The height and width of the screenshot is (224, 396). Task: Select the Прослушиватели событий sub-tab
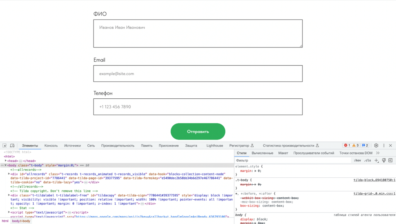(x=314, y=153)
